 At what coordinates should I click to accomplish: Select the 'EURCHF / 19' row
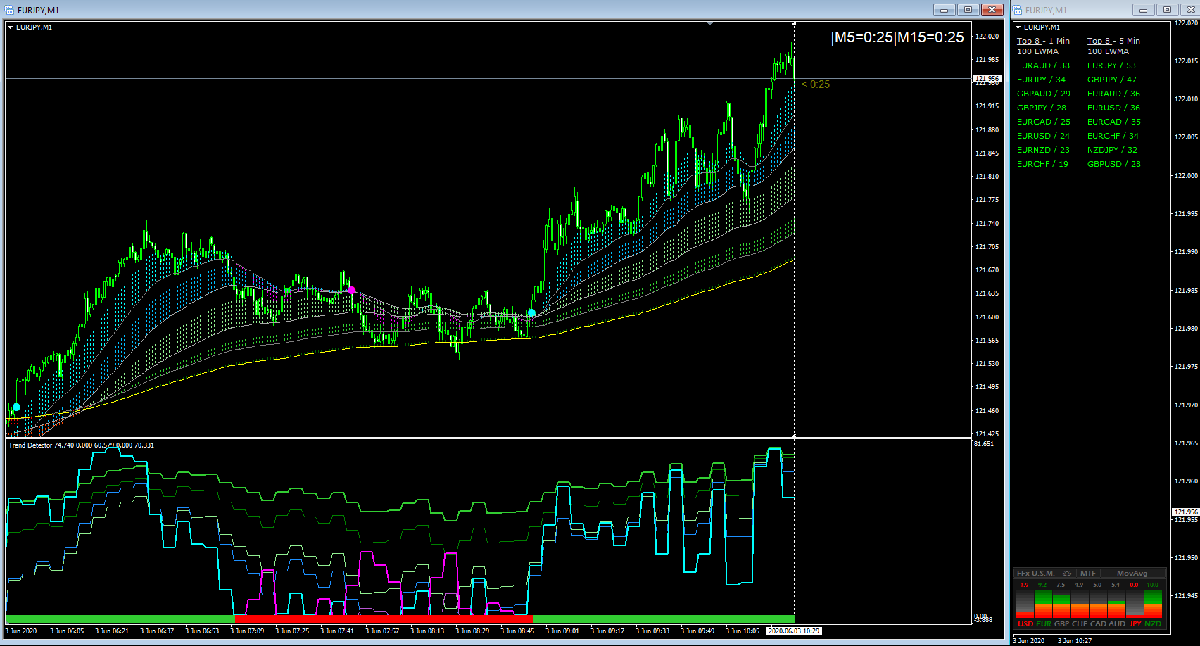pyautogui.click(x=1042, y=164)
